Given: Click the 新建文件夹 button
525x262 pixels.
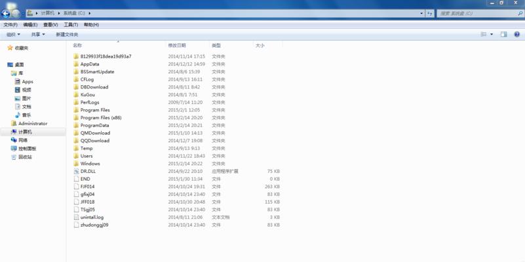Looking at the screenshot, I should click(x=67, y=35).
